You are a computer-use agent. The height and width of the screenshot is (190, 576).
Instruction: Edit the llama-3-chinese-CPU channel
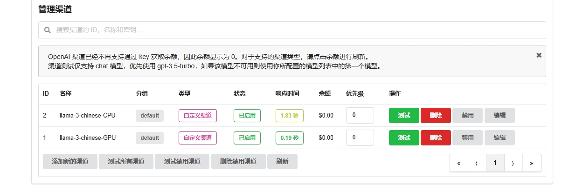(x=500, y=116)
